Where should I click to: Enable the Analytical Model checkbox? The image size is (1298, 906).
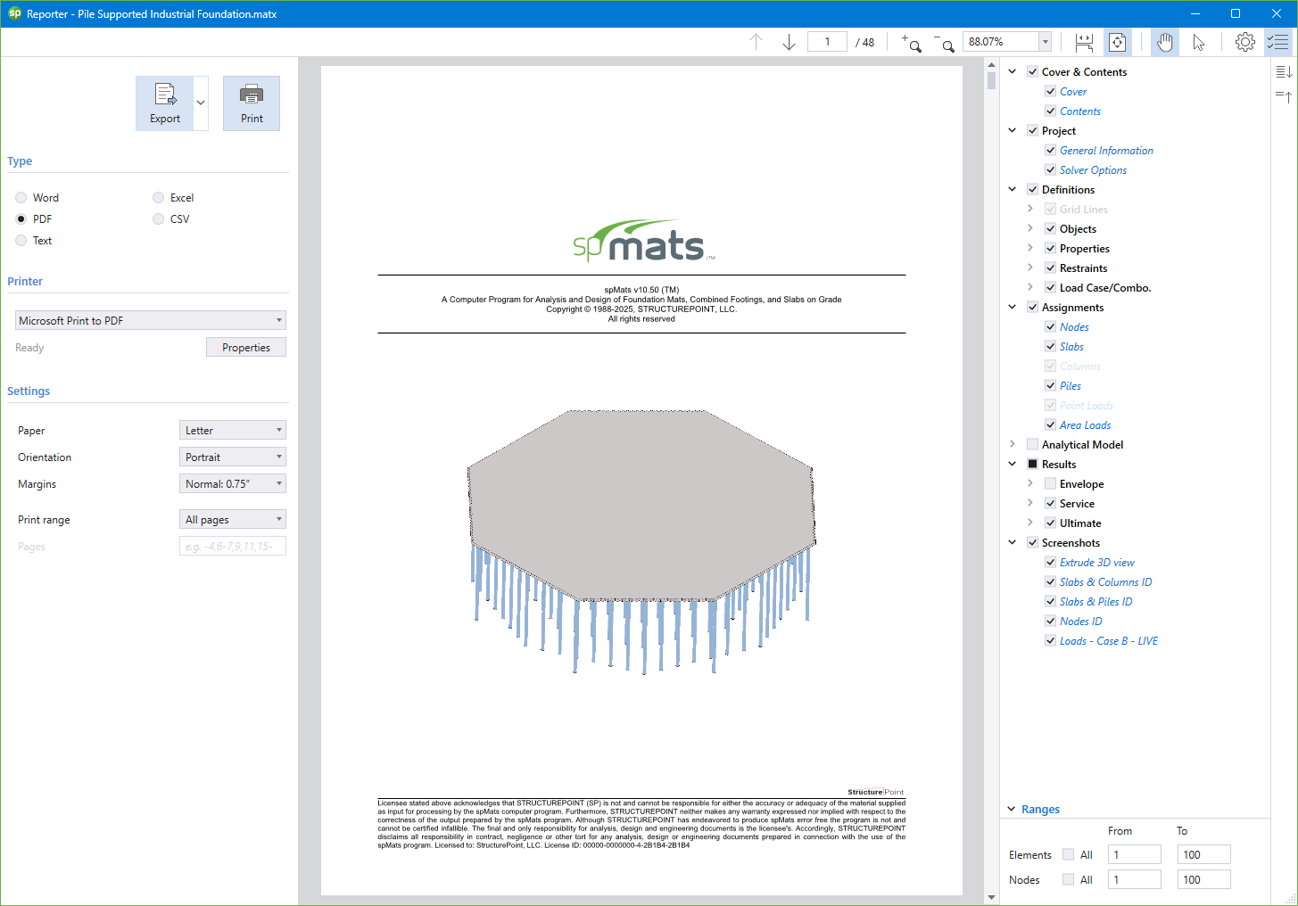(x=1032, y=445)
